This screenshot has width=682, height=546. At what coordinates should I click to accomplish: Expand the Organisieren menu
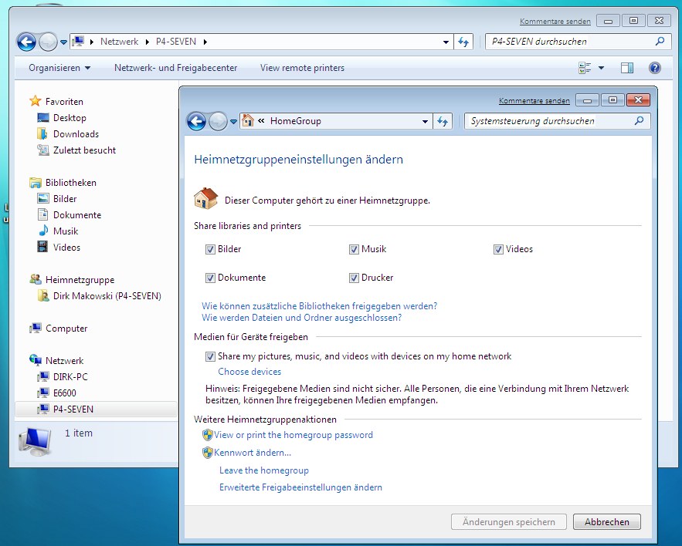click(59, 68)
